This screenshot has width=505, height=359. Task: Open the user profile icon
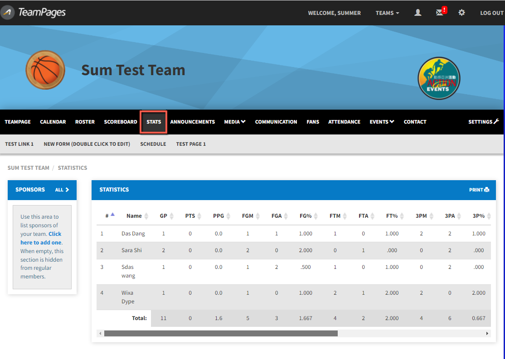click(418, 13)
